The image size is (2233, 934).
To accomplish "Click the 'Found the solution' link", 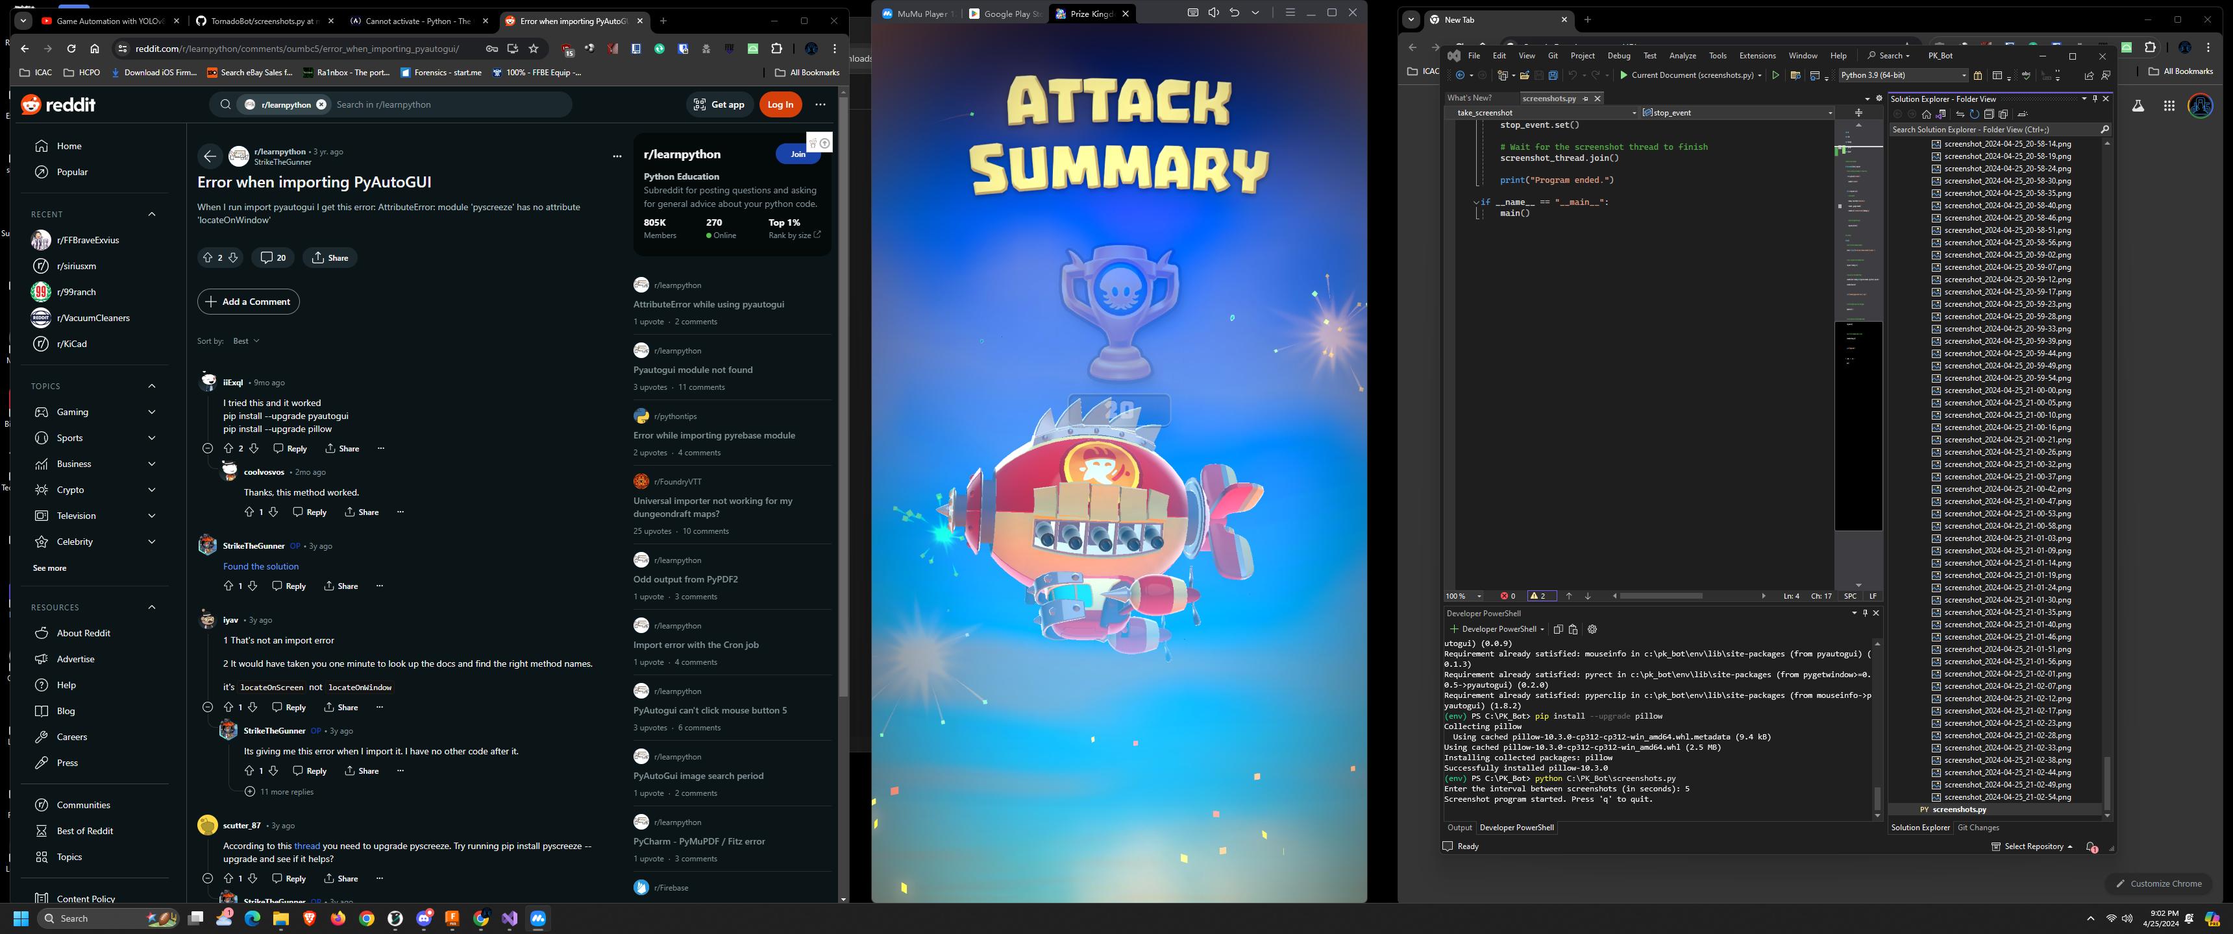I will coord(261,566).
